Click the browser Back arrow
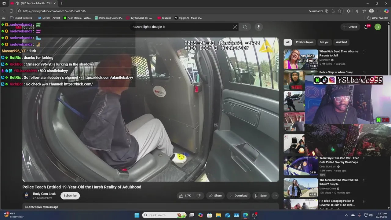 click(4, 11)
